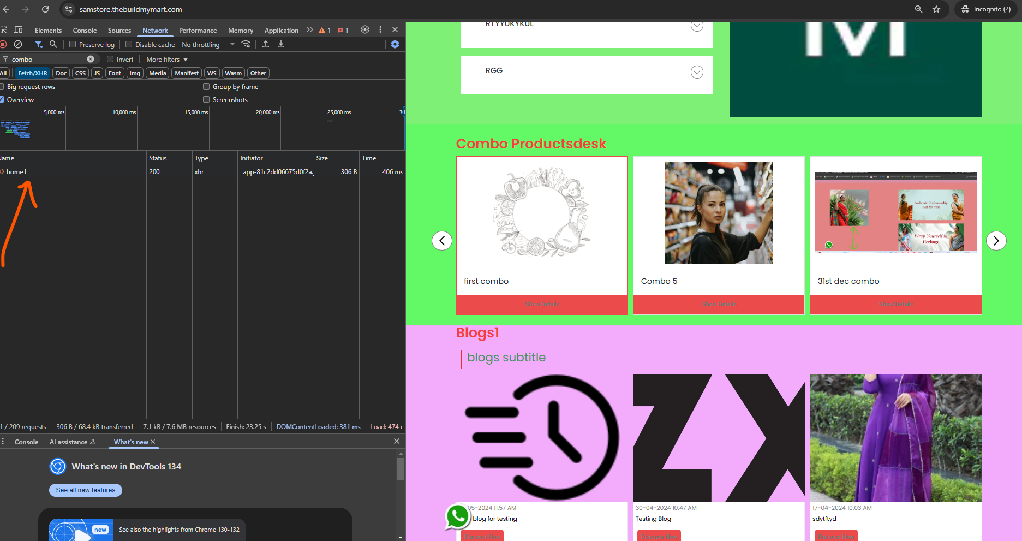Screen dimensions: 1022x541
Task: Toggle the network filter funnel icon
Action: click(x=39, y=44)
